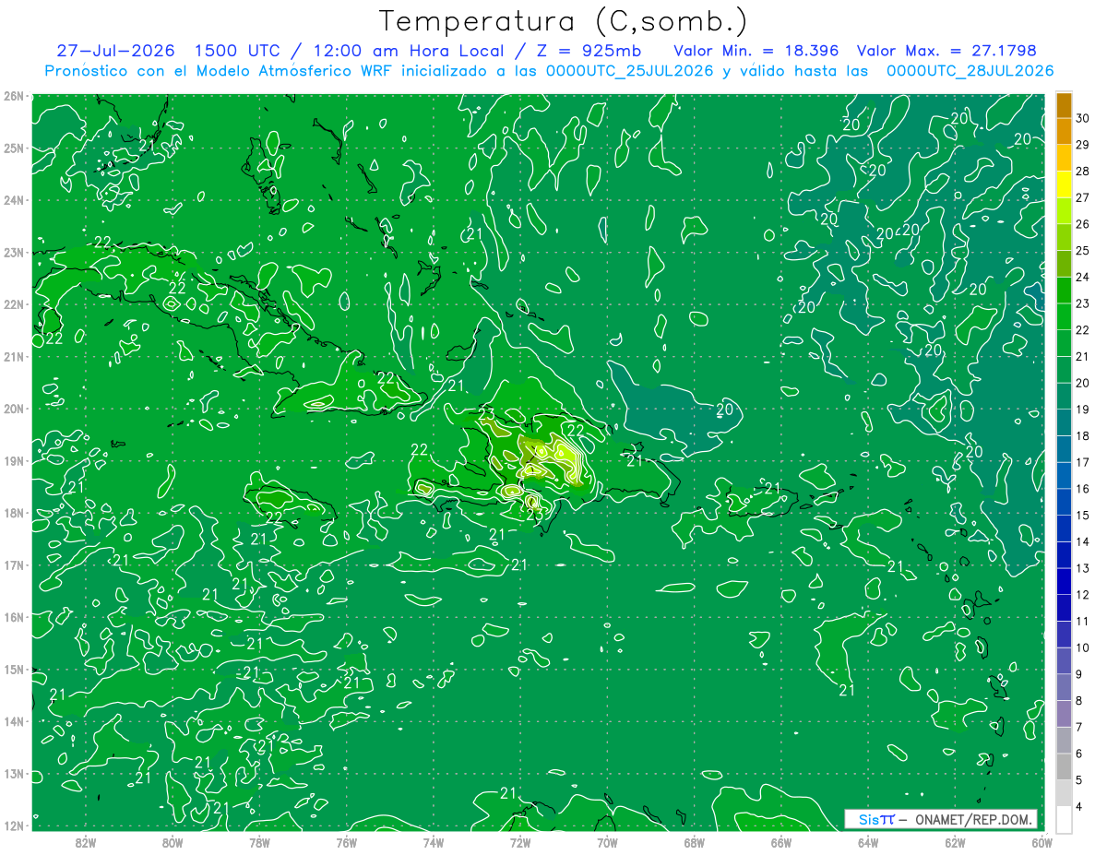Click the 'SisTT – ONAMET/REP.DOM.' credit box
This screenshot has width=1107, height=855.
pyautogui.click(x=940, y=819)
